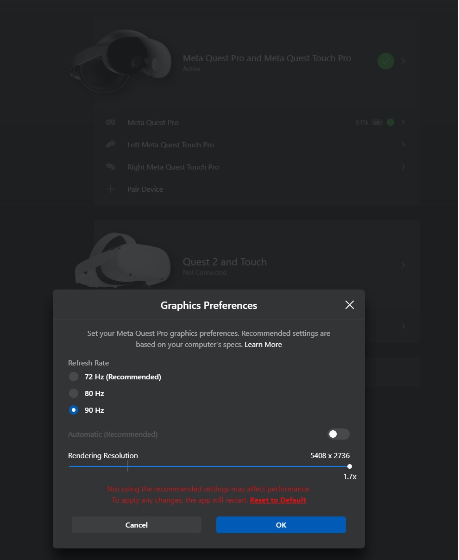Screen dimensions: 459x560
Task: Open Right Meta Quest Touch Pro chevron
Action: (x=403, y=167)
